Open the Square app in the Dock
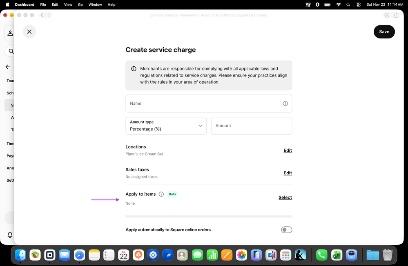 tap(50, 255)
